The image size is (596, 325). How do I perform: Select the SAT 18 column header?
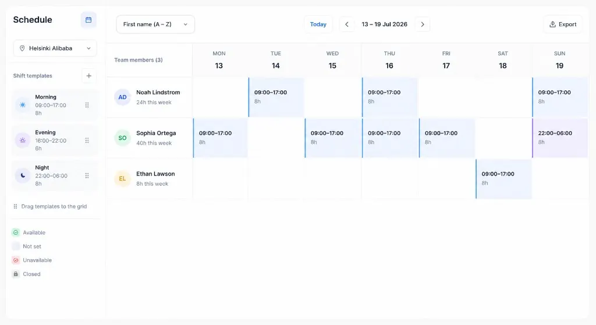coord(503,60)
